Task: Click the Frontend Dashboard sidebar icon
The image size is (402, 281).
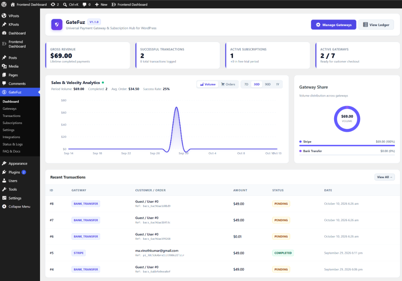Action: tap(4, 44)
